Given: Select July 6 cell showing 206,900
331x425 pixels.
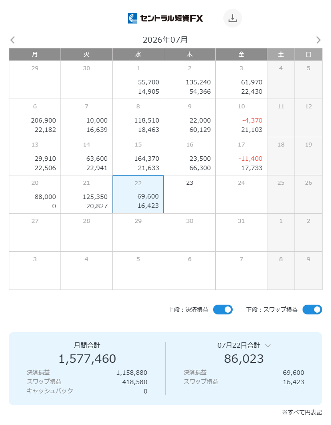Looking at the screenshot, I should tap(35, 118).
